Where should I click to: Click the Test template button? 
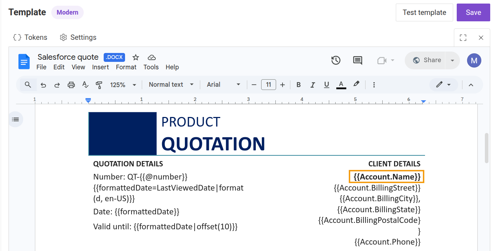(x=424, y=12)
